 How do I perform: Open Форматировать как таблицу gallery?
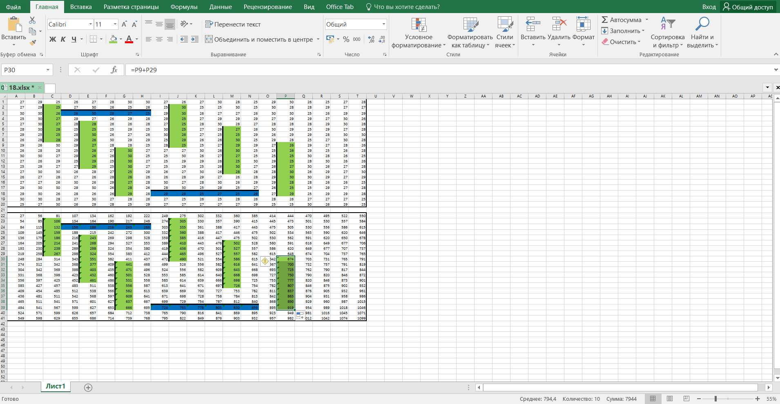point(470,33)
